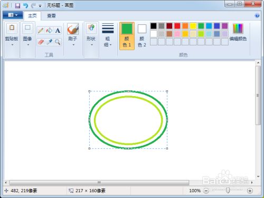
Task: Click the zoom slider handle
Action: [x=228, y=190]
